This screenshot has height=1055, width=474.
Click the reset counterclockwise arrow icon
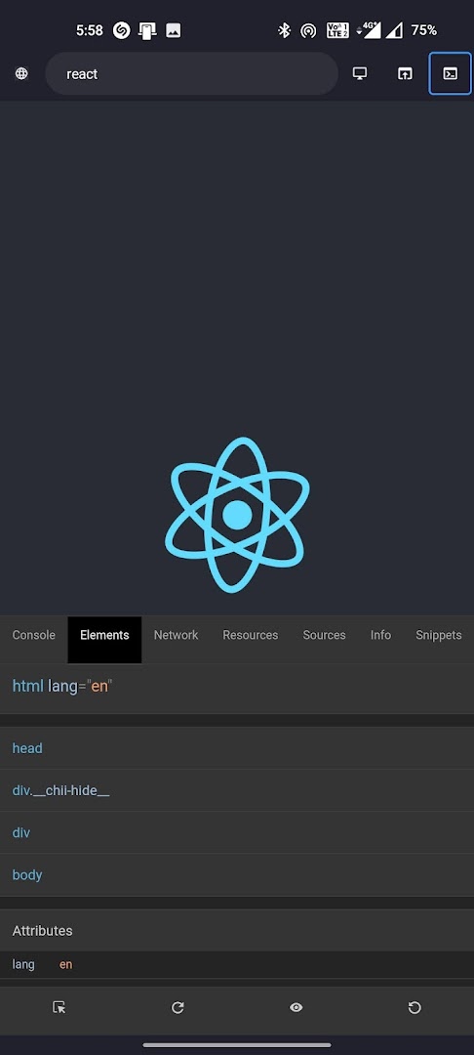[415, 1007]
